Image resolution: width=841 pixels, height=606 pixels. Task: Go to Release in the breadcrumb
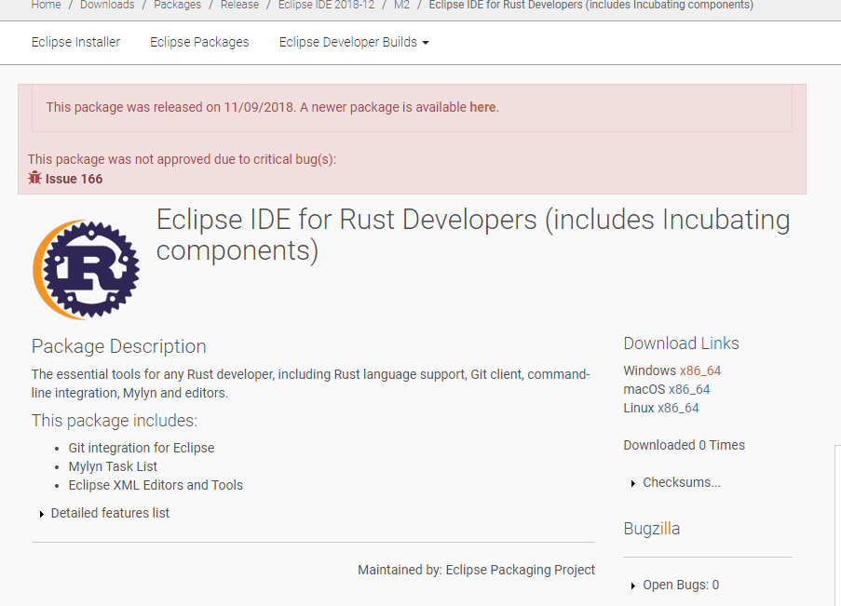(239, 5)
